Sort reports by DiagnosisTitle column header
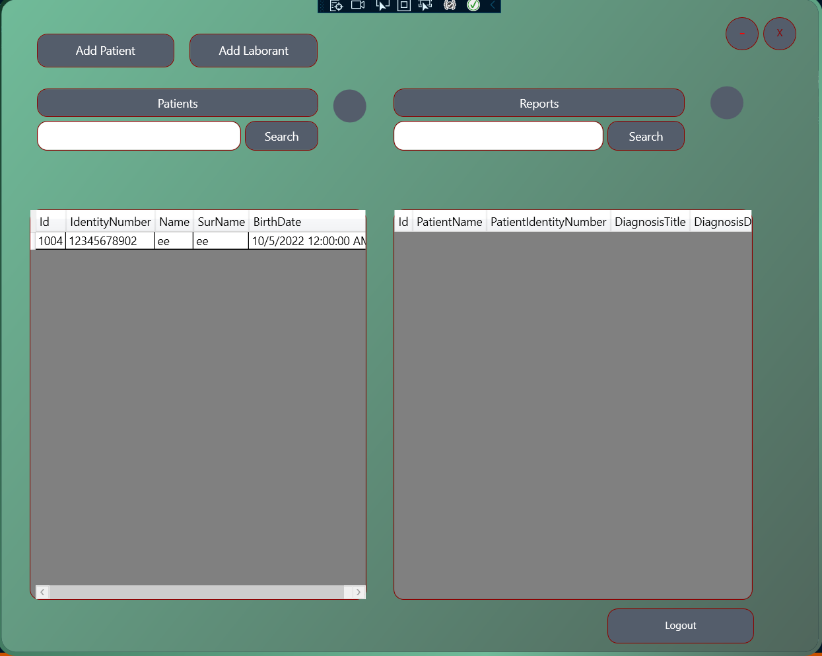The height and width of the screenshot is (656, 822). [650, 222]
